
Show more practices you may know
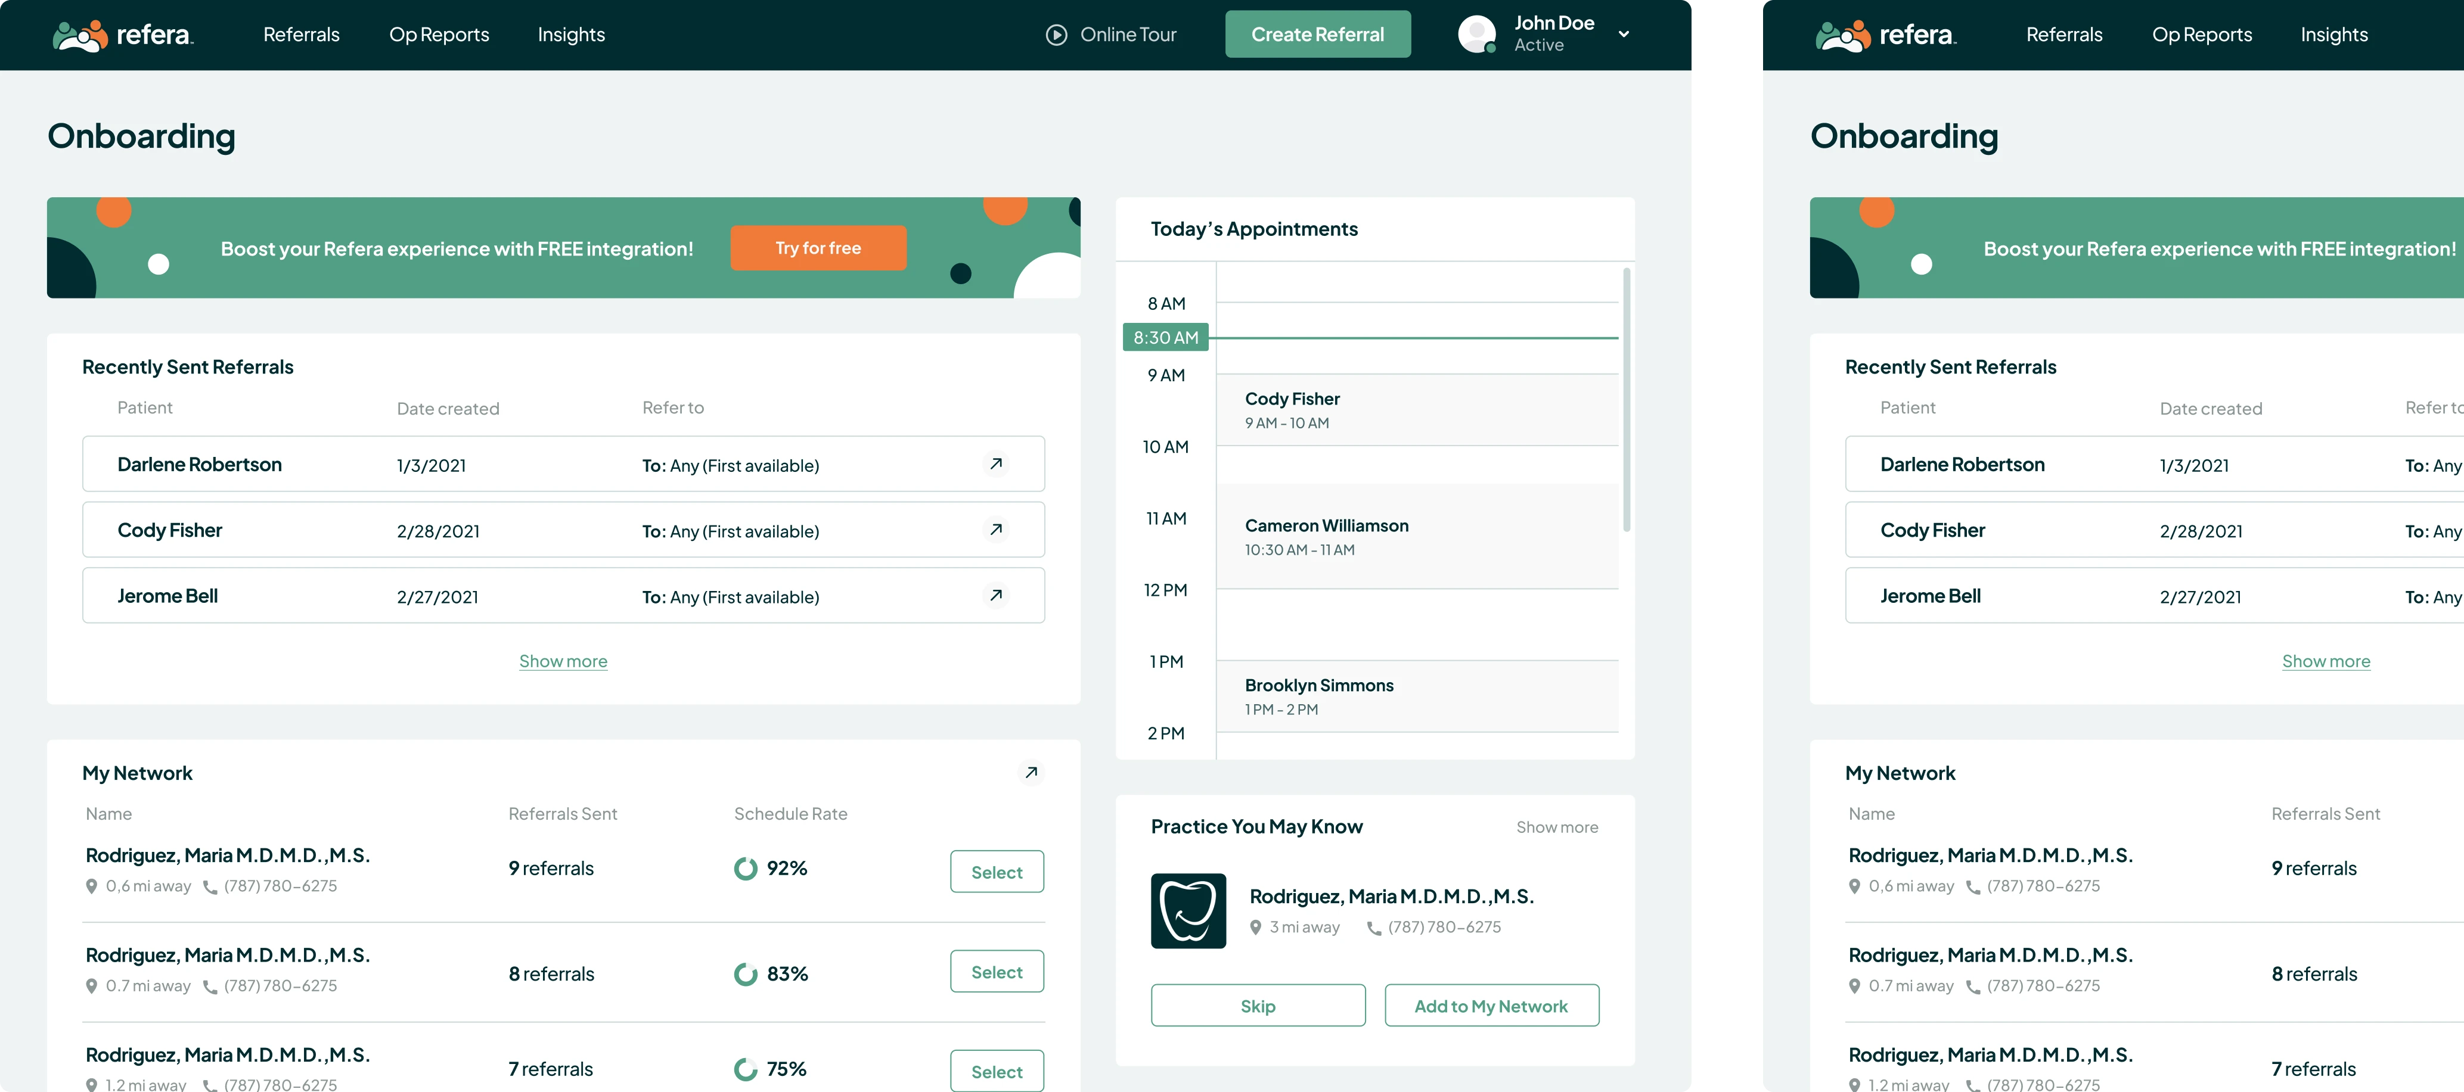(1556, 827)
